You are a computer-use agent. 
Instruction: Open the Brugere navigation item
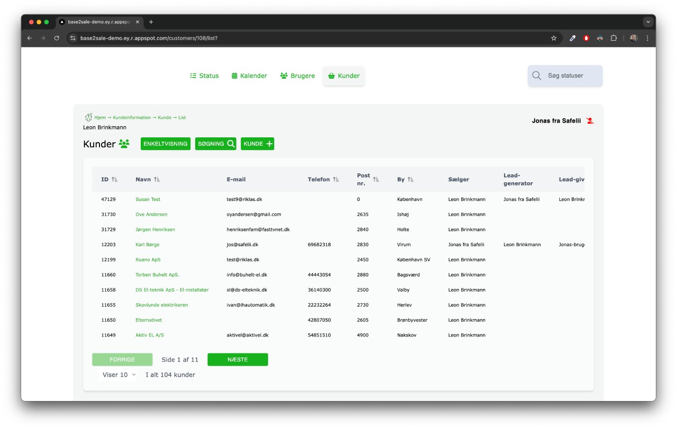coord(297,76)
